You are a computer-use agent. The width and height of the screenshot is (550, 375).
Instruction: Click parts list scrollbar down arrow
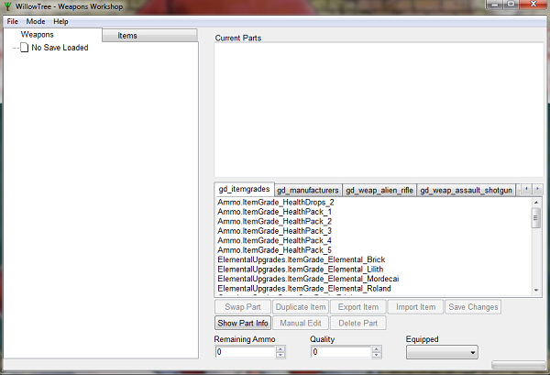pyautogui.click(x=536, y=290)
